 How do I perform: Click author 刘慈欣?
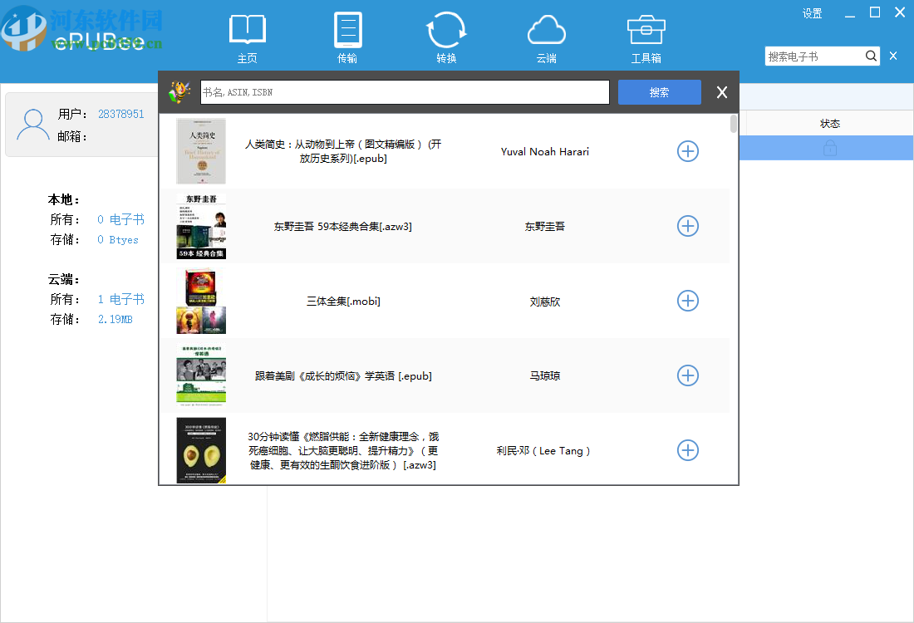coord(545,302)
